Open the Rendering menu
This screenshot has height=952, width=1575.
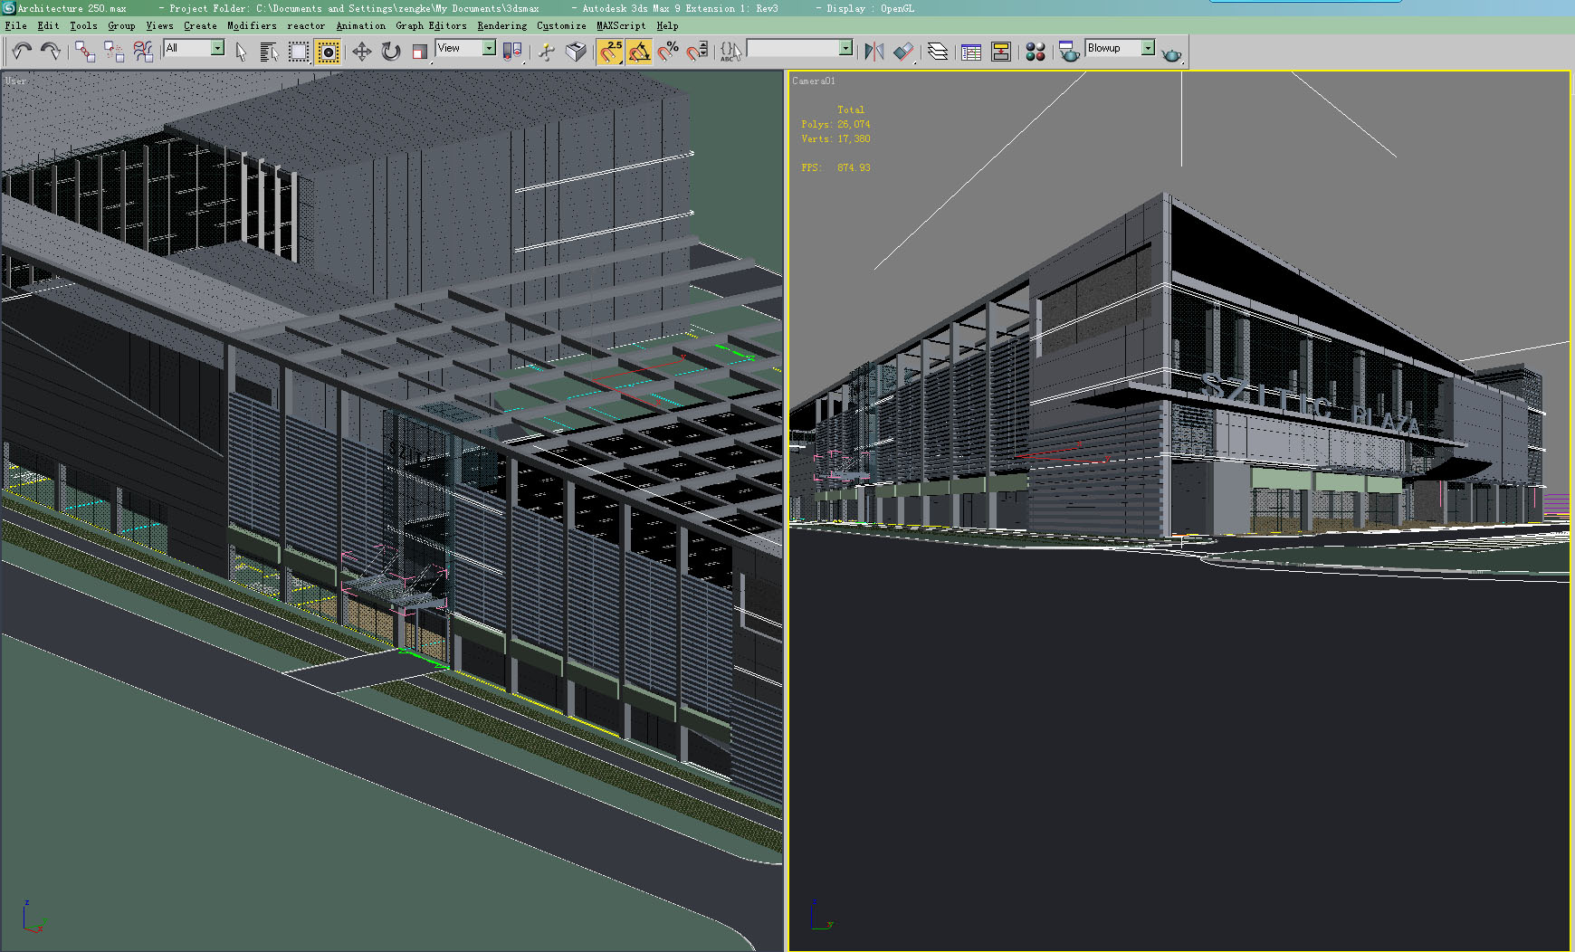(x=501, y=25)
